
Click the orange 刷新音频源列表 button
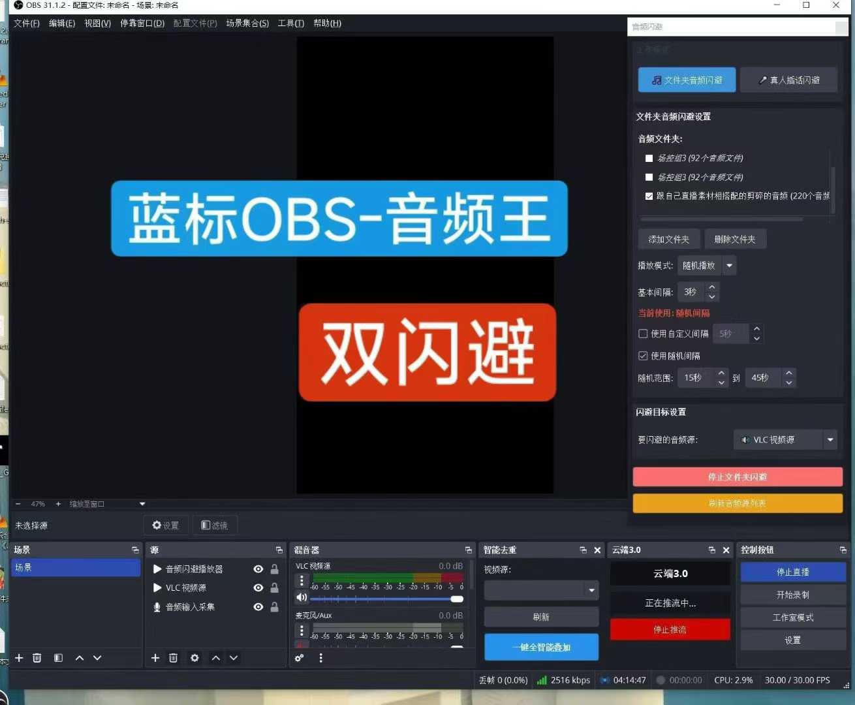738,503
